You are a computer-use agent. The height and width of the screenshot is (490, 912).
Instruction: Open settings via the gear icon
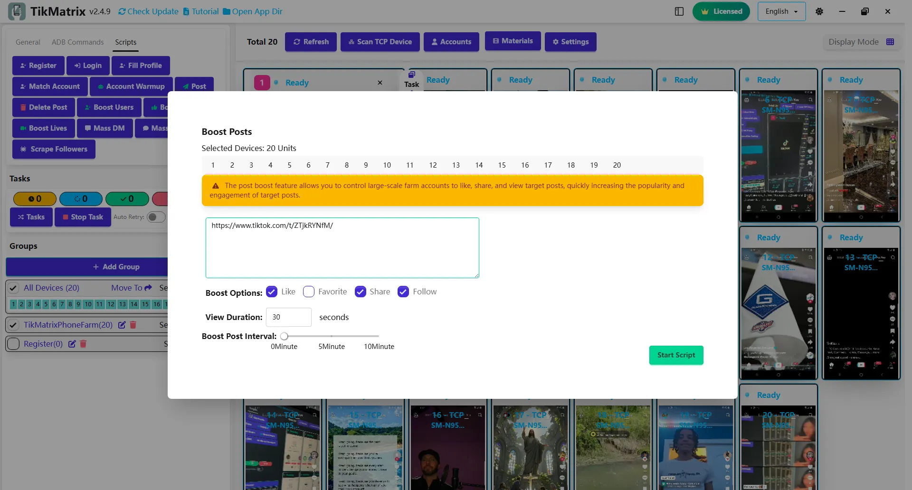point(819,11)
